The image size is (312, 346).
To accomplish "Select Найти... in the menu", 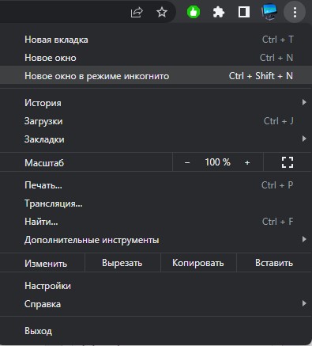I will pos(156,222).
